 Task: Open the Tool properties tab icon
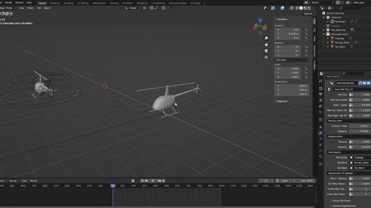[321, 81]
